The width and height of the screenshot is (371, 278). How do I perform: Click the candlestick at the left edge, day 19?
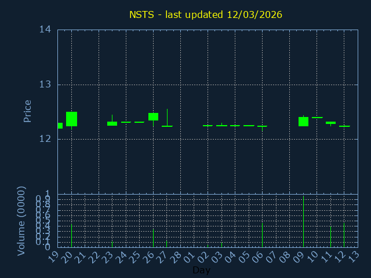coord(60,125)
